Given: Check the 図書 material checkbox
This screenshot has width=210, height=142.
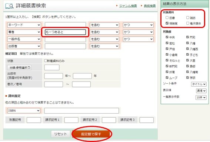Looking at the screenshot, I should 167,17.
